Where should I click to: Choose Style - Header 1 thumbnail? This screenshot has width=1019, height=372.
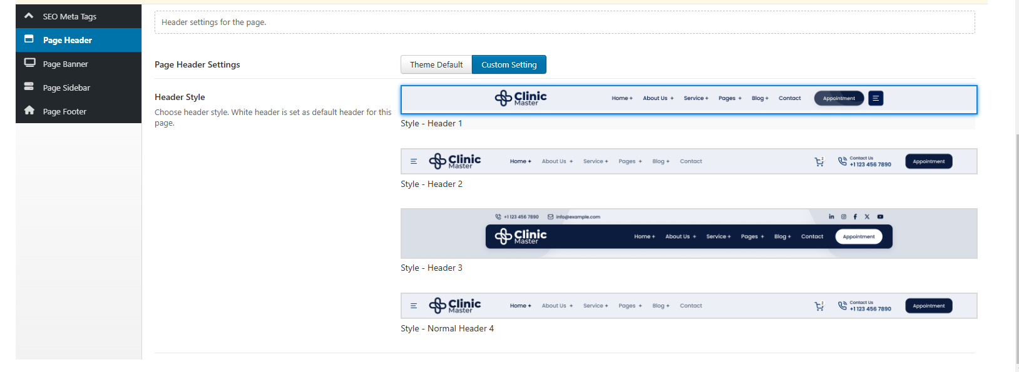coord(689,99)
